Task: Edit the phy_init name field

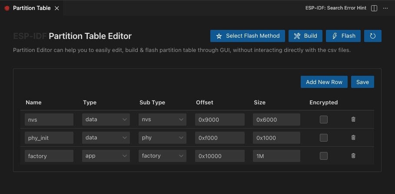Action: pos(49,138)
